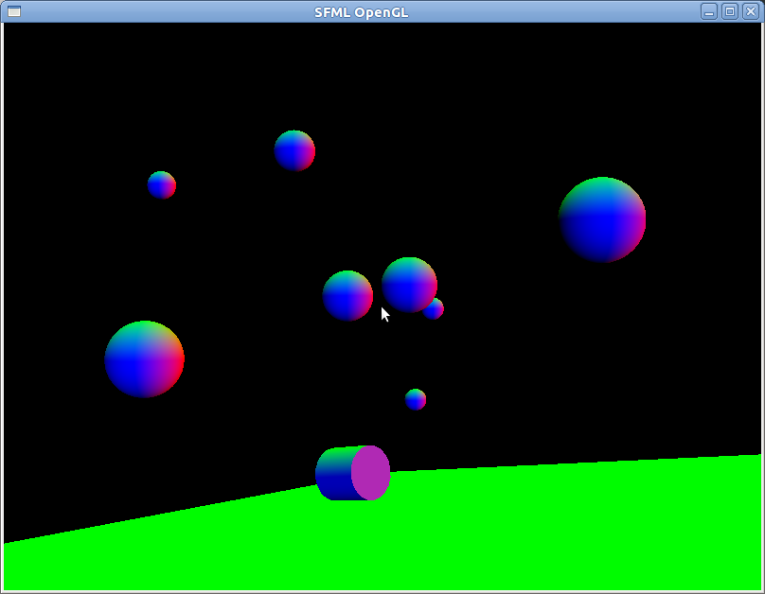This screenshot has height=594, width=765.
Task: Close the SFML OpenGL window
Action: point(751,11)
